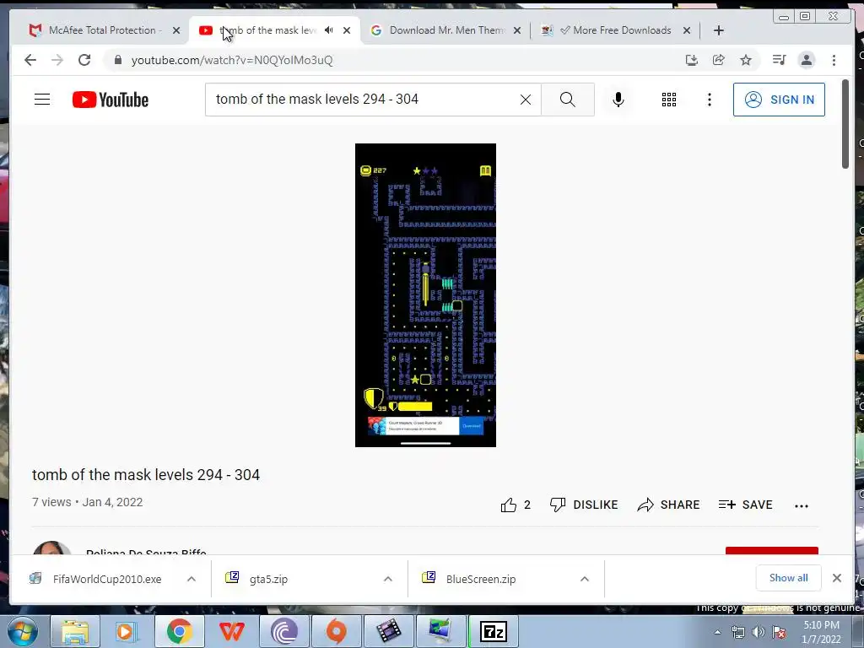Bookmark this page with the star
Image resolution: width=864 pixels, height=648 pixels.
[x=746, y=60]
